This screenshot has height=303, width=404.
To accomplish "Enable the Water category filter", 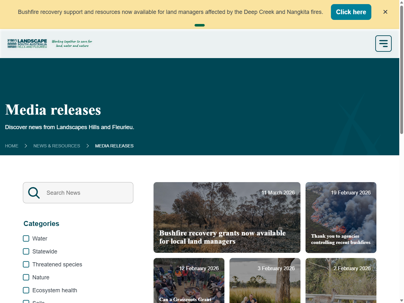I will 26,238.
